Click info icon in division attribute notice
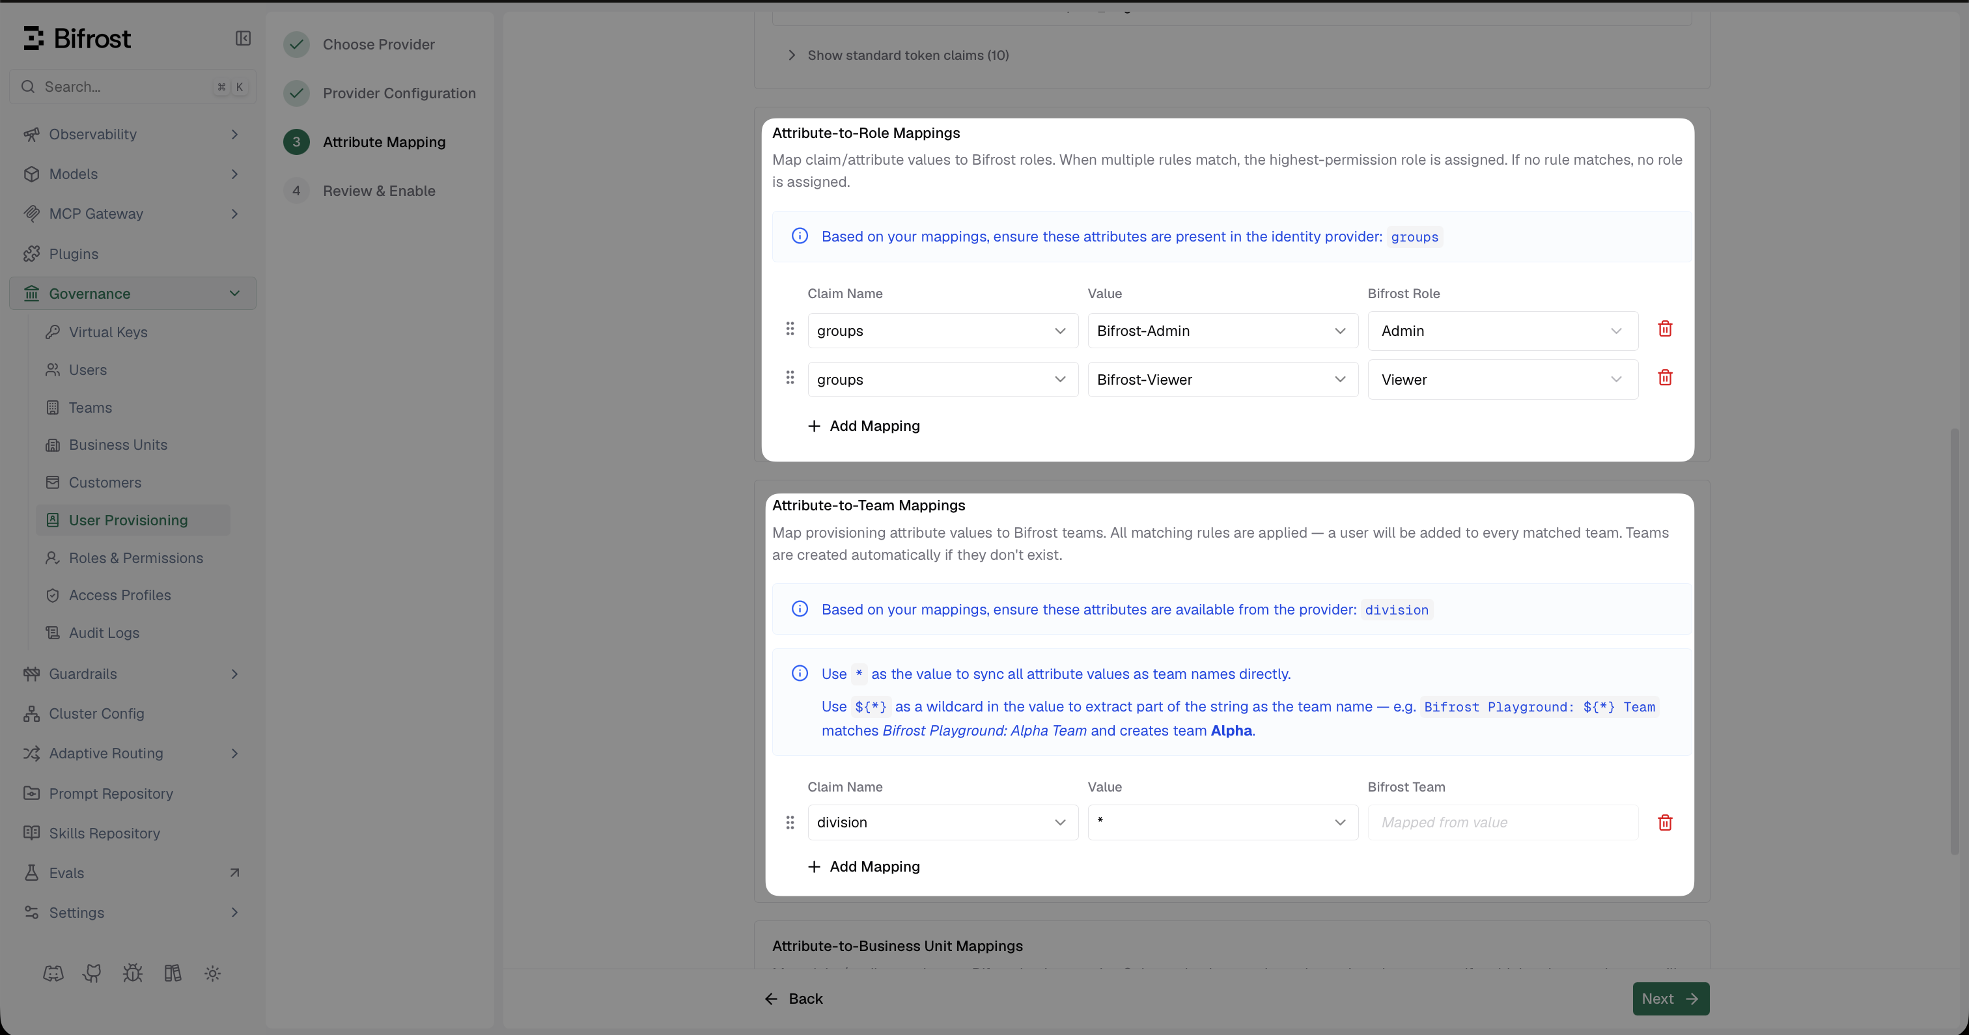This screenshot has height=1035, width=1969. click(800, 609)
